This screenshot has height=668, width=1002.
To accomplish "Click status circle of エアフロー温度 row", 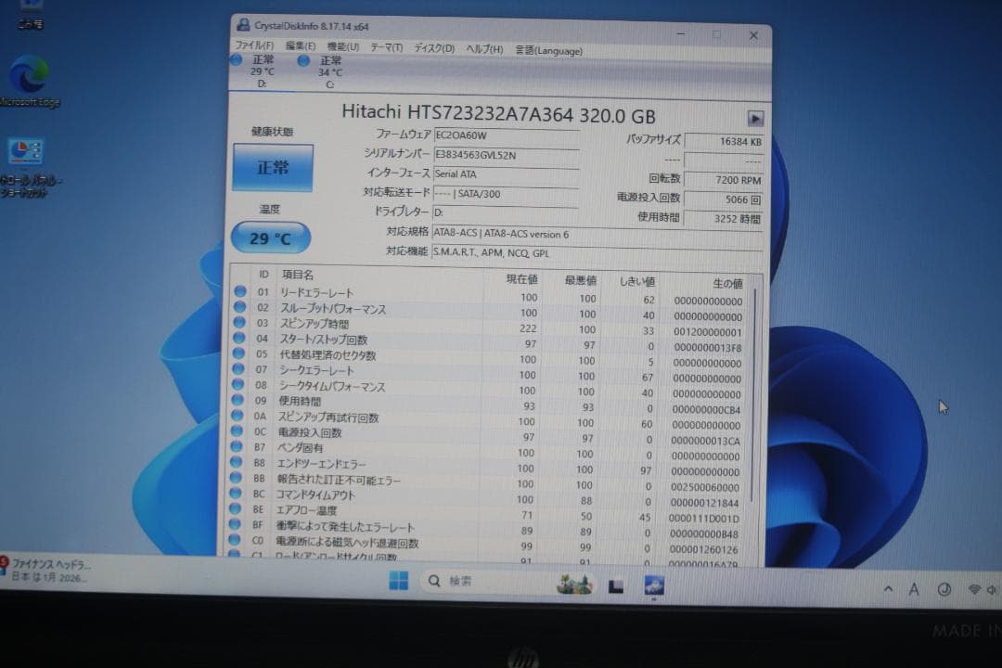I will 235,508.
